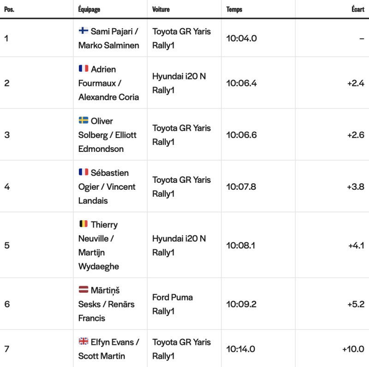Click the 10:04.0 winning time
369x367 pixels.
pos(241,38)
